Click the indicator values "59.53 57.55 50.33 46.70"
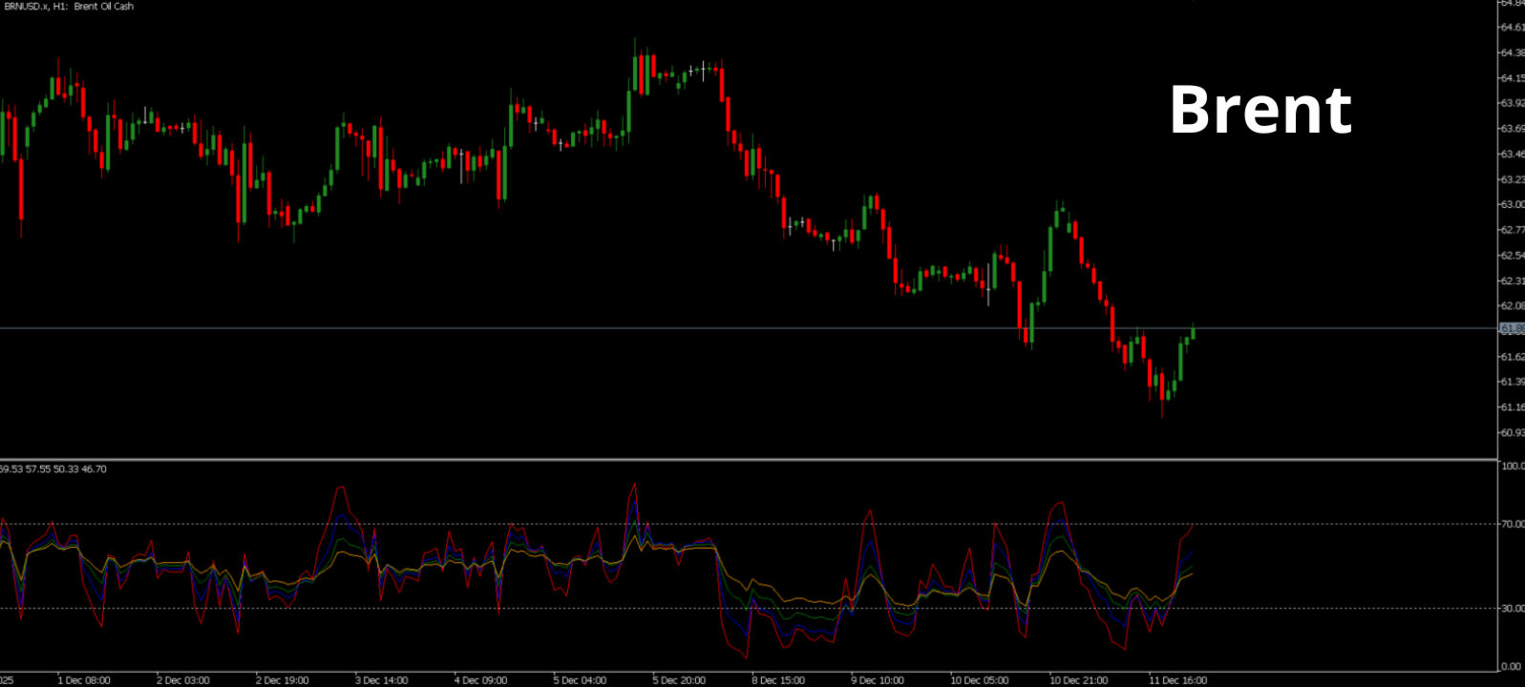The image size is (1525, 687). click(53, 469)
